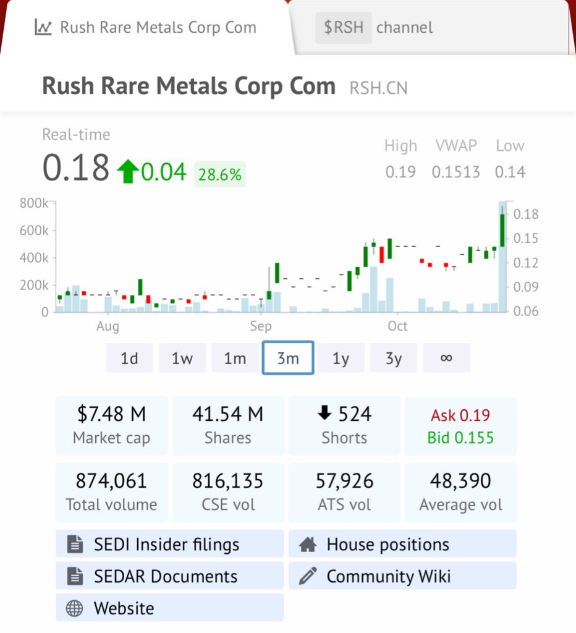Open SEDI Insider filings link

point(170,544)
